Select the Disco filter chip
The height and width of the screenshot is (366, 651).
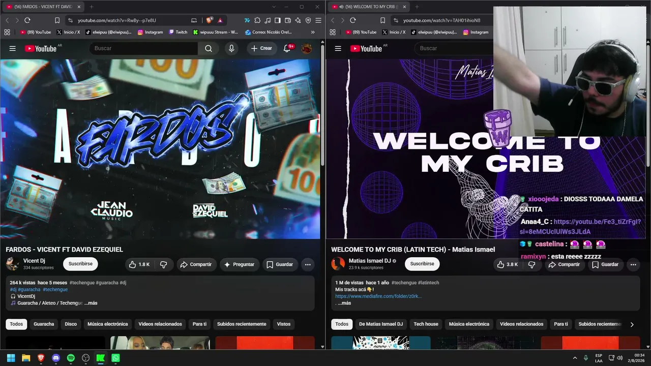71,324
